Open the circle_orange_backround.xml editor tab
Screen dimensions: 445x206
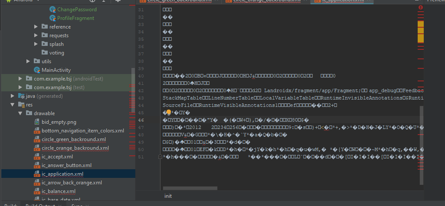tap(266, 1)
